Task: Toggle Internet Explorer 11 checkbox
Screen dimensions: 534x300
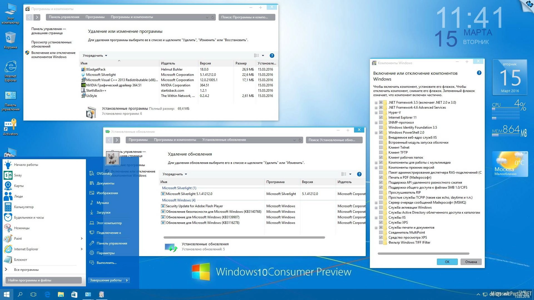Action: pos(381,117)
